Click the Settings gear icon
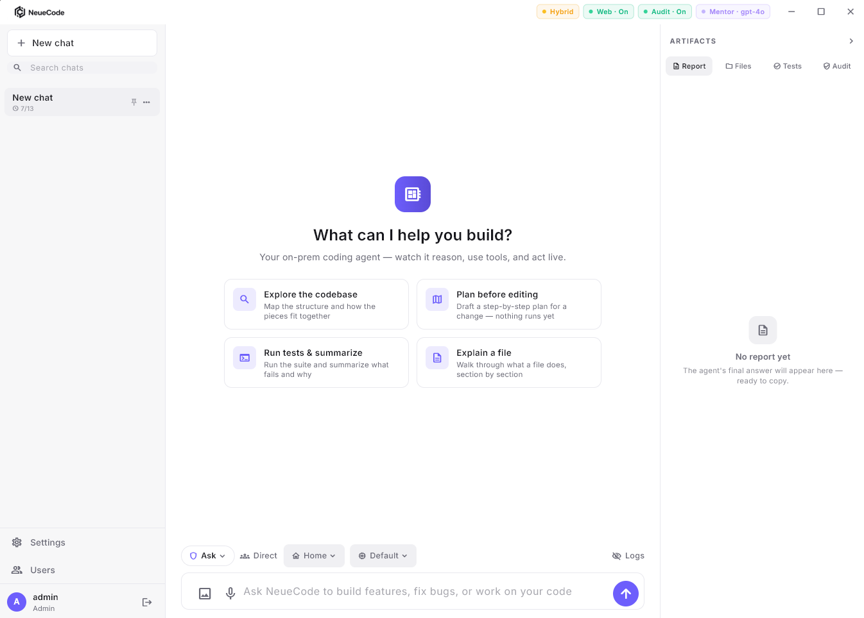 [17, 542]
